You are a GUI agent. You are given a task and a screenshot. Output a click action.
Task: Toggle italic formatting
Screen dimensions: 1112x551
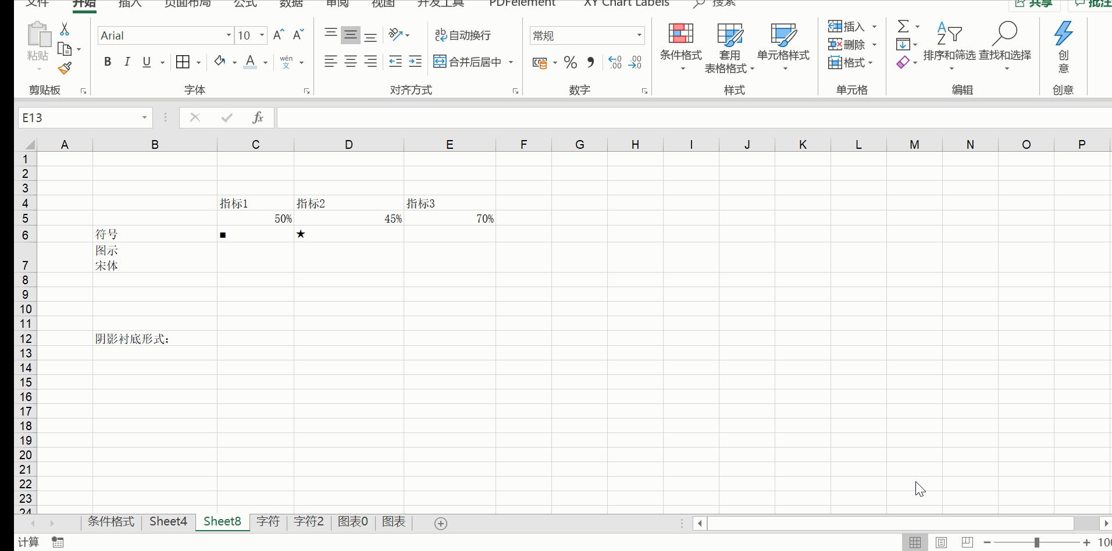click(x=127, y=62)
